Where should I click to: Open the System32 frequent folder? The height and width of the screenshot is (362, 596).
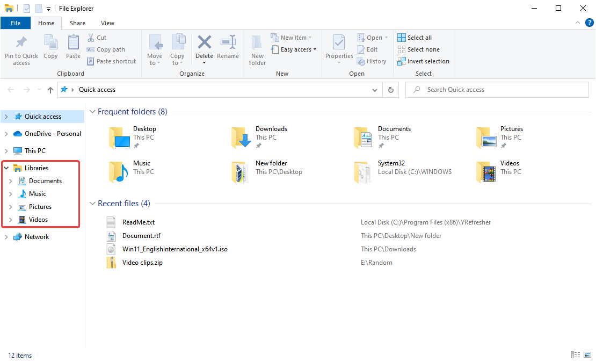tap(403, 171)
